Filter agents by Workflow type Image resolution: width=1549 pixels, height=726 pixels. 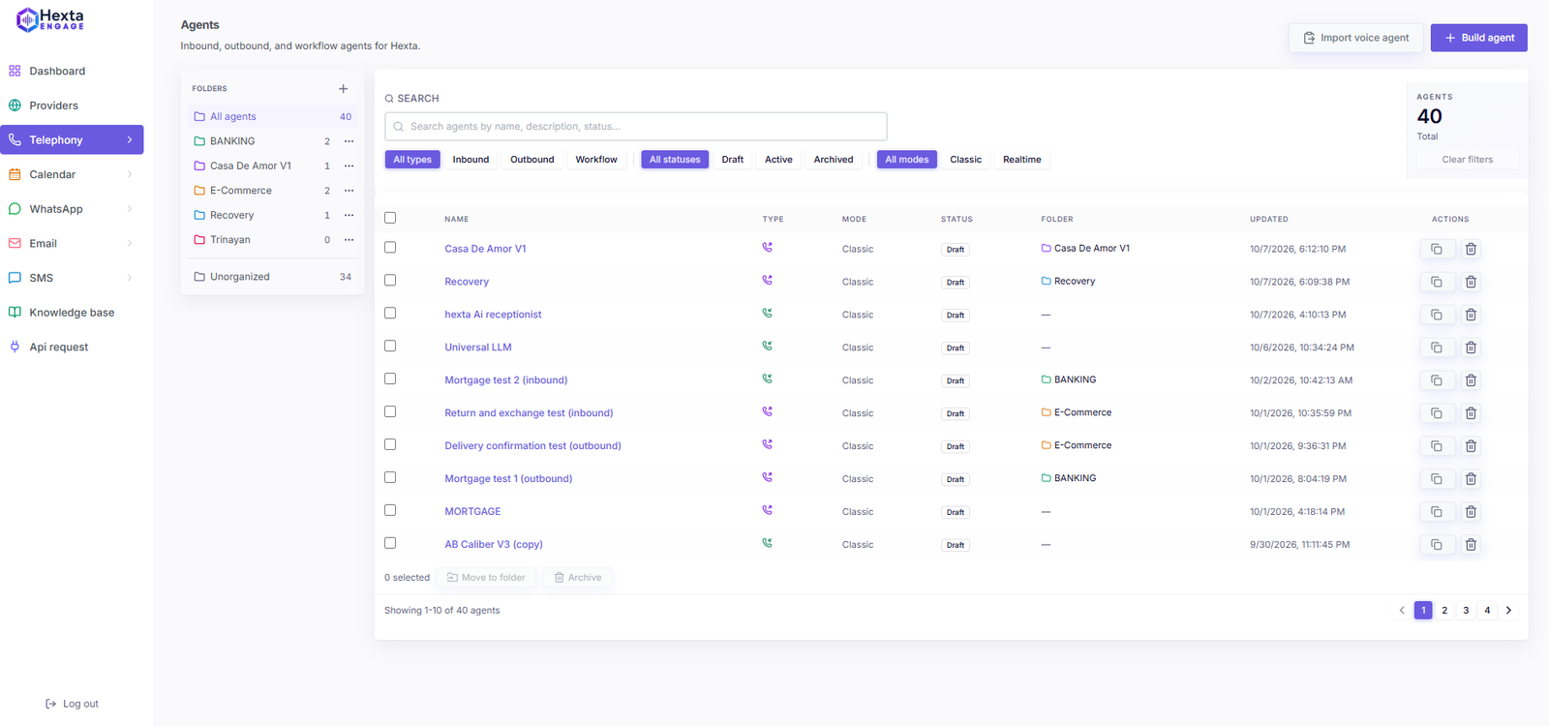pos(596,160)
